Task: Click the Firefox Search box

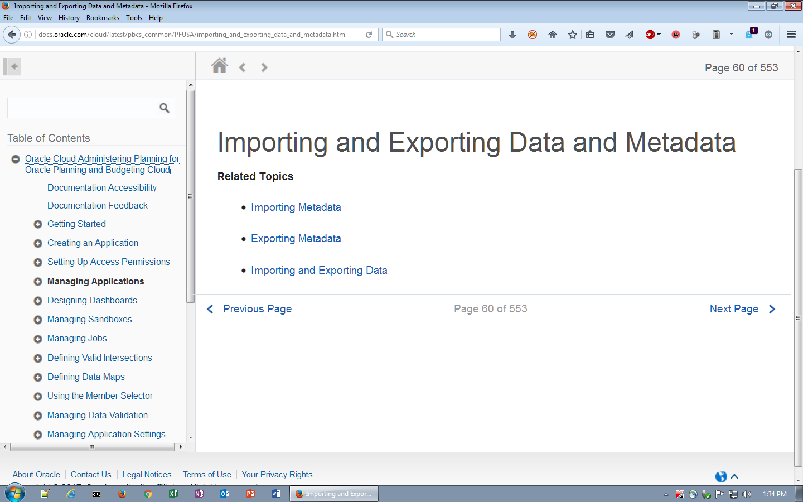Action: (441, 35)
